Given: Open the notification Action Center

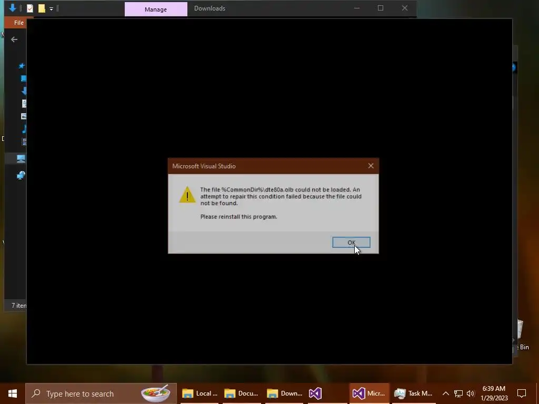Looking at the screenshot, I should point(522,393).
